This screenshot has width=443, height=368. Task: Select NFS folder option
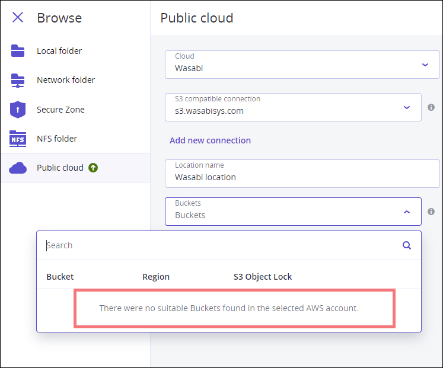click(75, 139)
